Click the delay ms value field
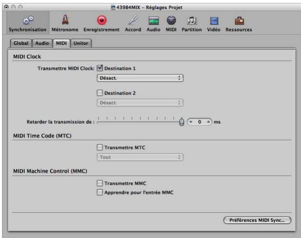301x238 pixels. (x=200, y=122)
